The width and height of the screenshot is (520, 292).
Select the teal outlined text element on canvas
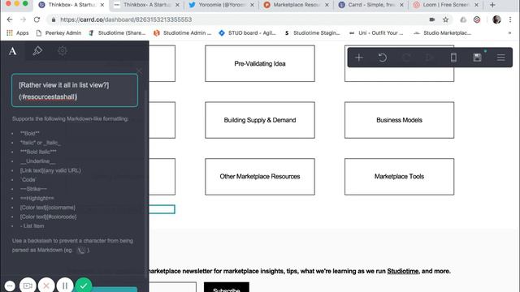(x=162, y=209)
